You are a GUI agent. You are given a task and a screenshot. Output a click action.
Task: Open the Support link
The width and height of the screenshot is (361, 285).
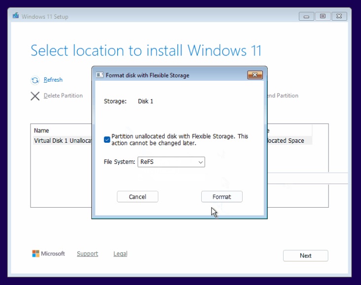(x=87, y=253)
